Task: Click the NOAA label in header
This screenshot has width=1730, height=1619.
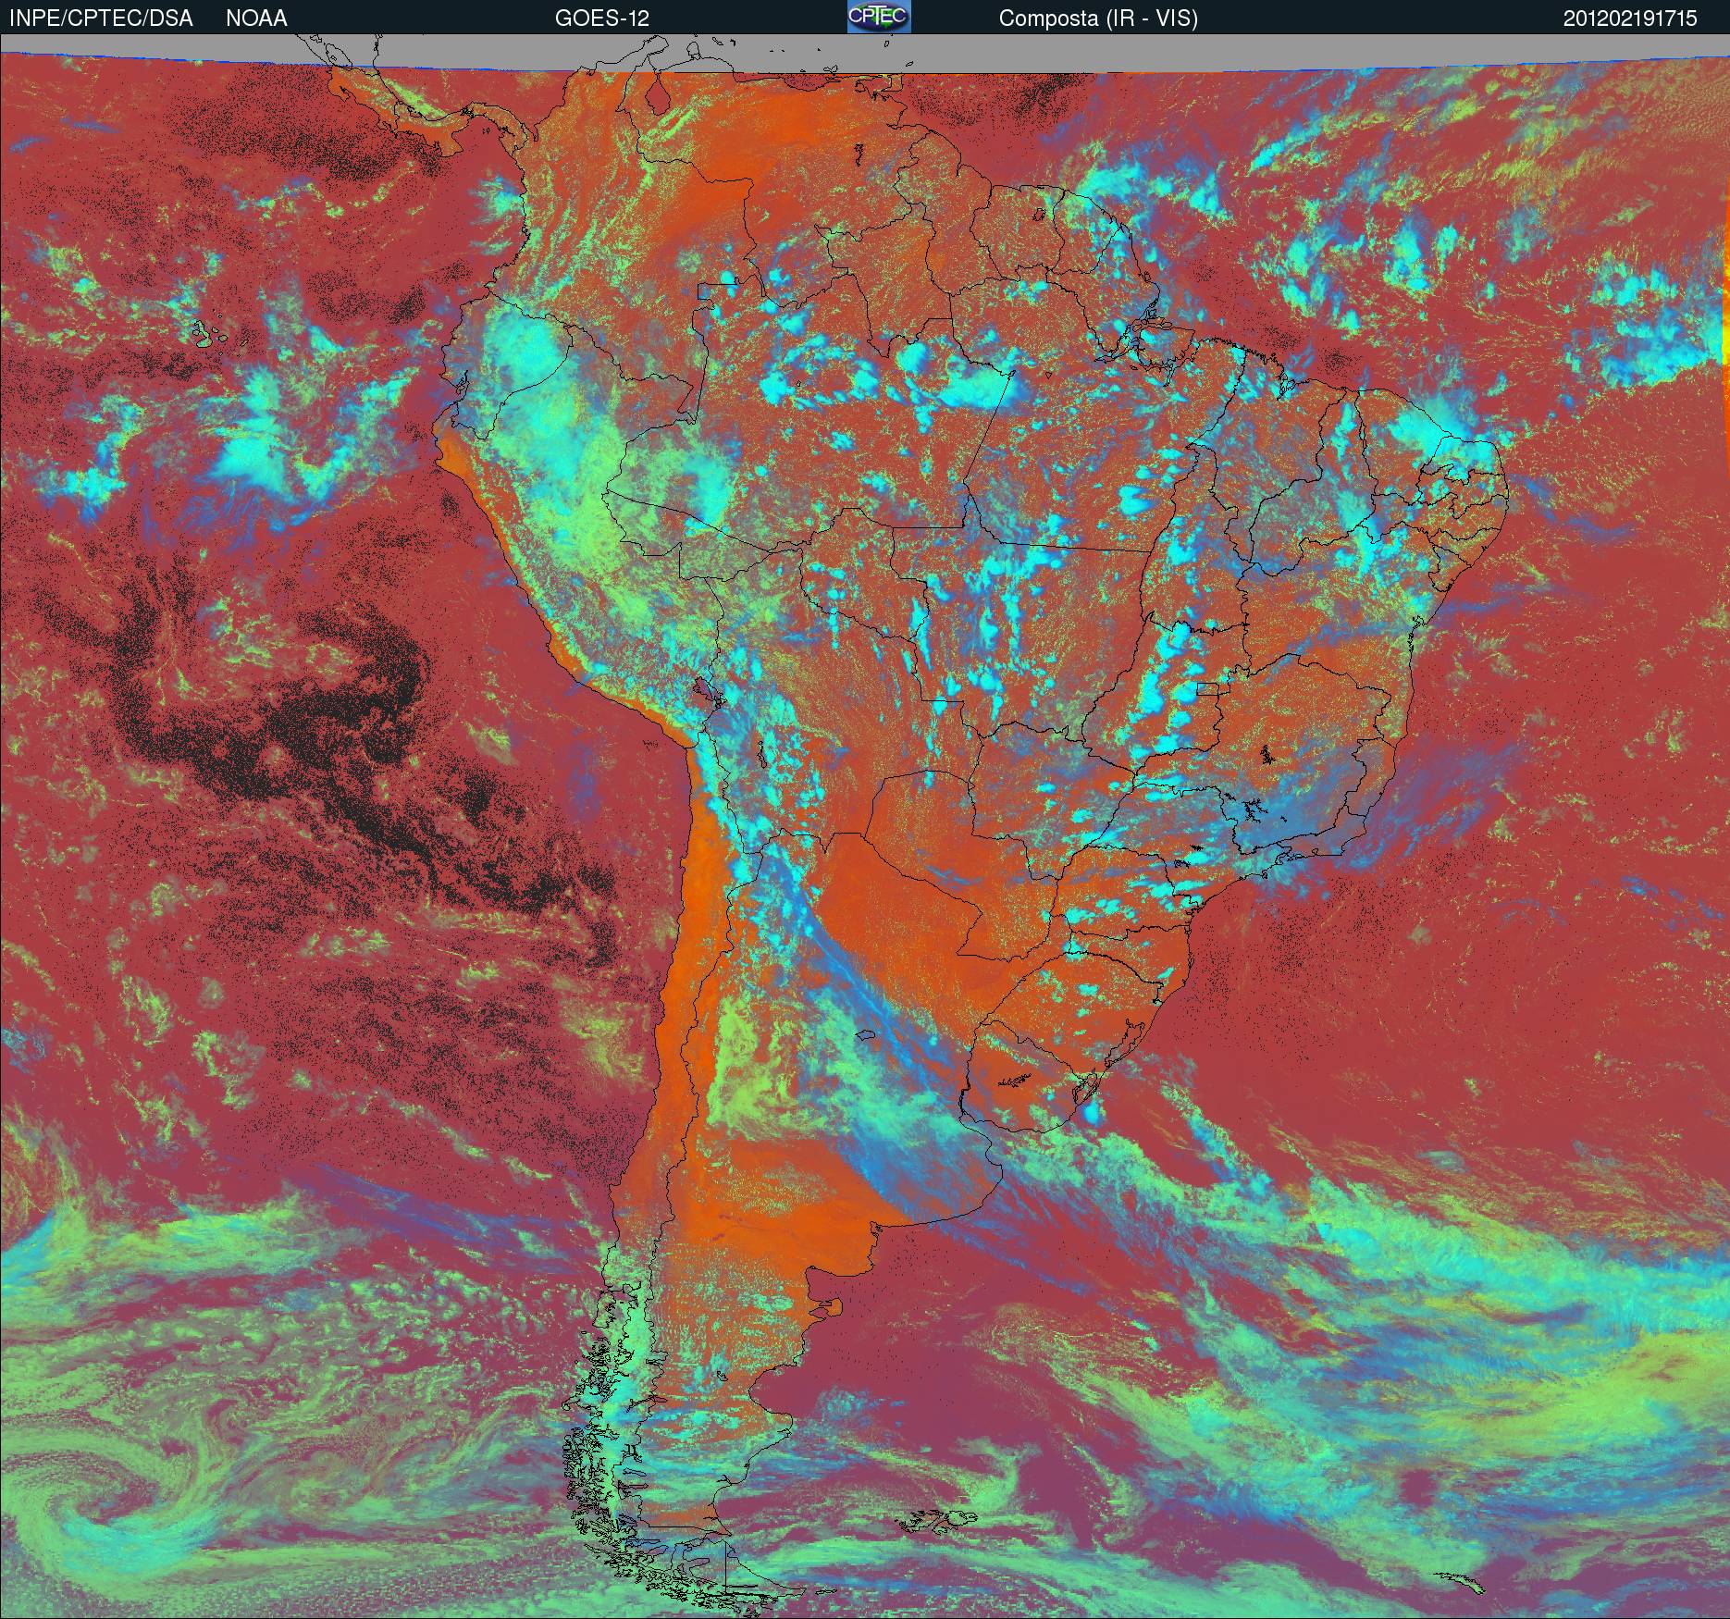Action: coord(256,19)
